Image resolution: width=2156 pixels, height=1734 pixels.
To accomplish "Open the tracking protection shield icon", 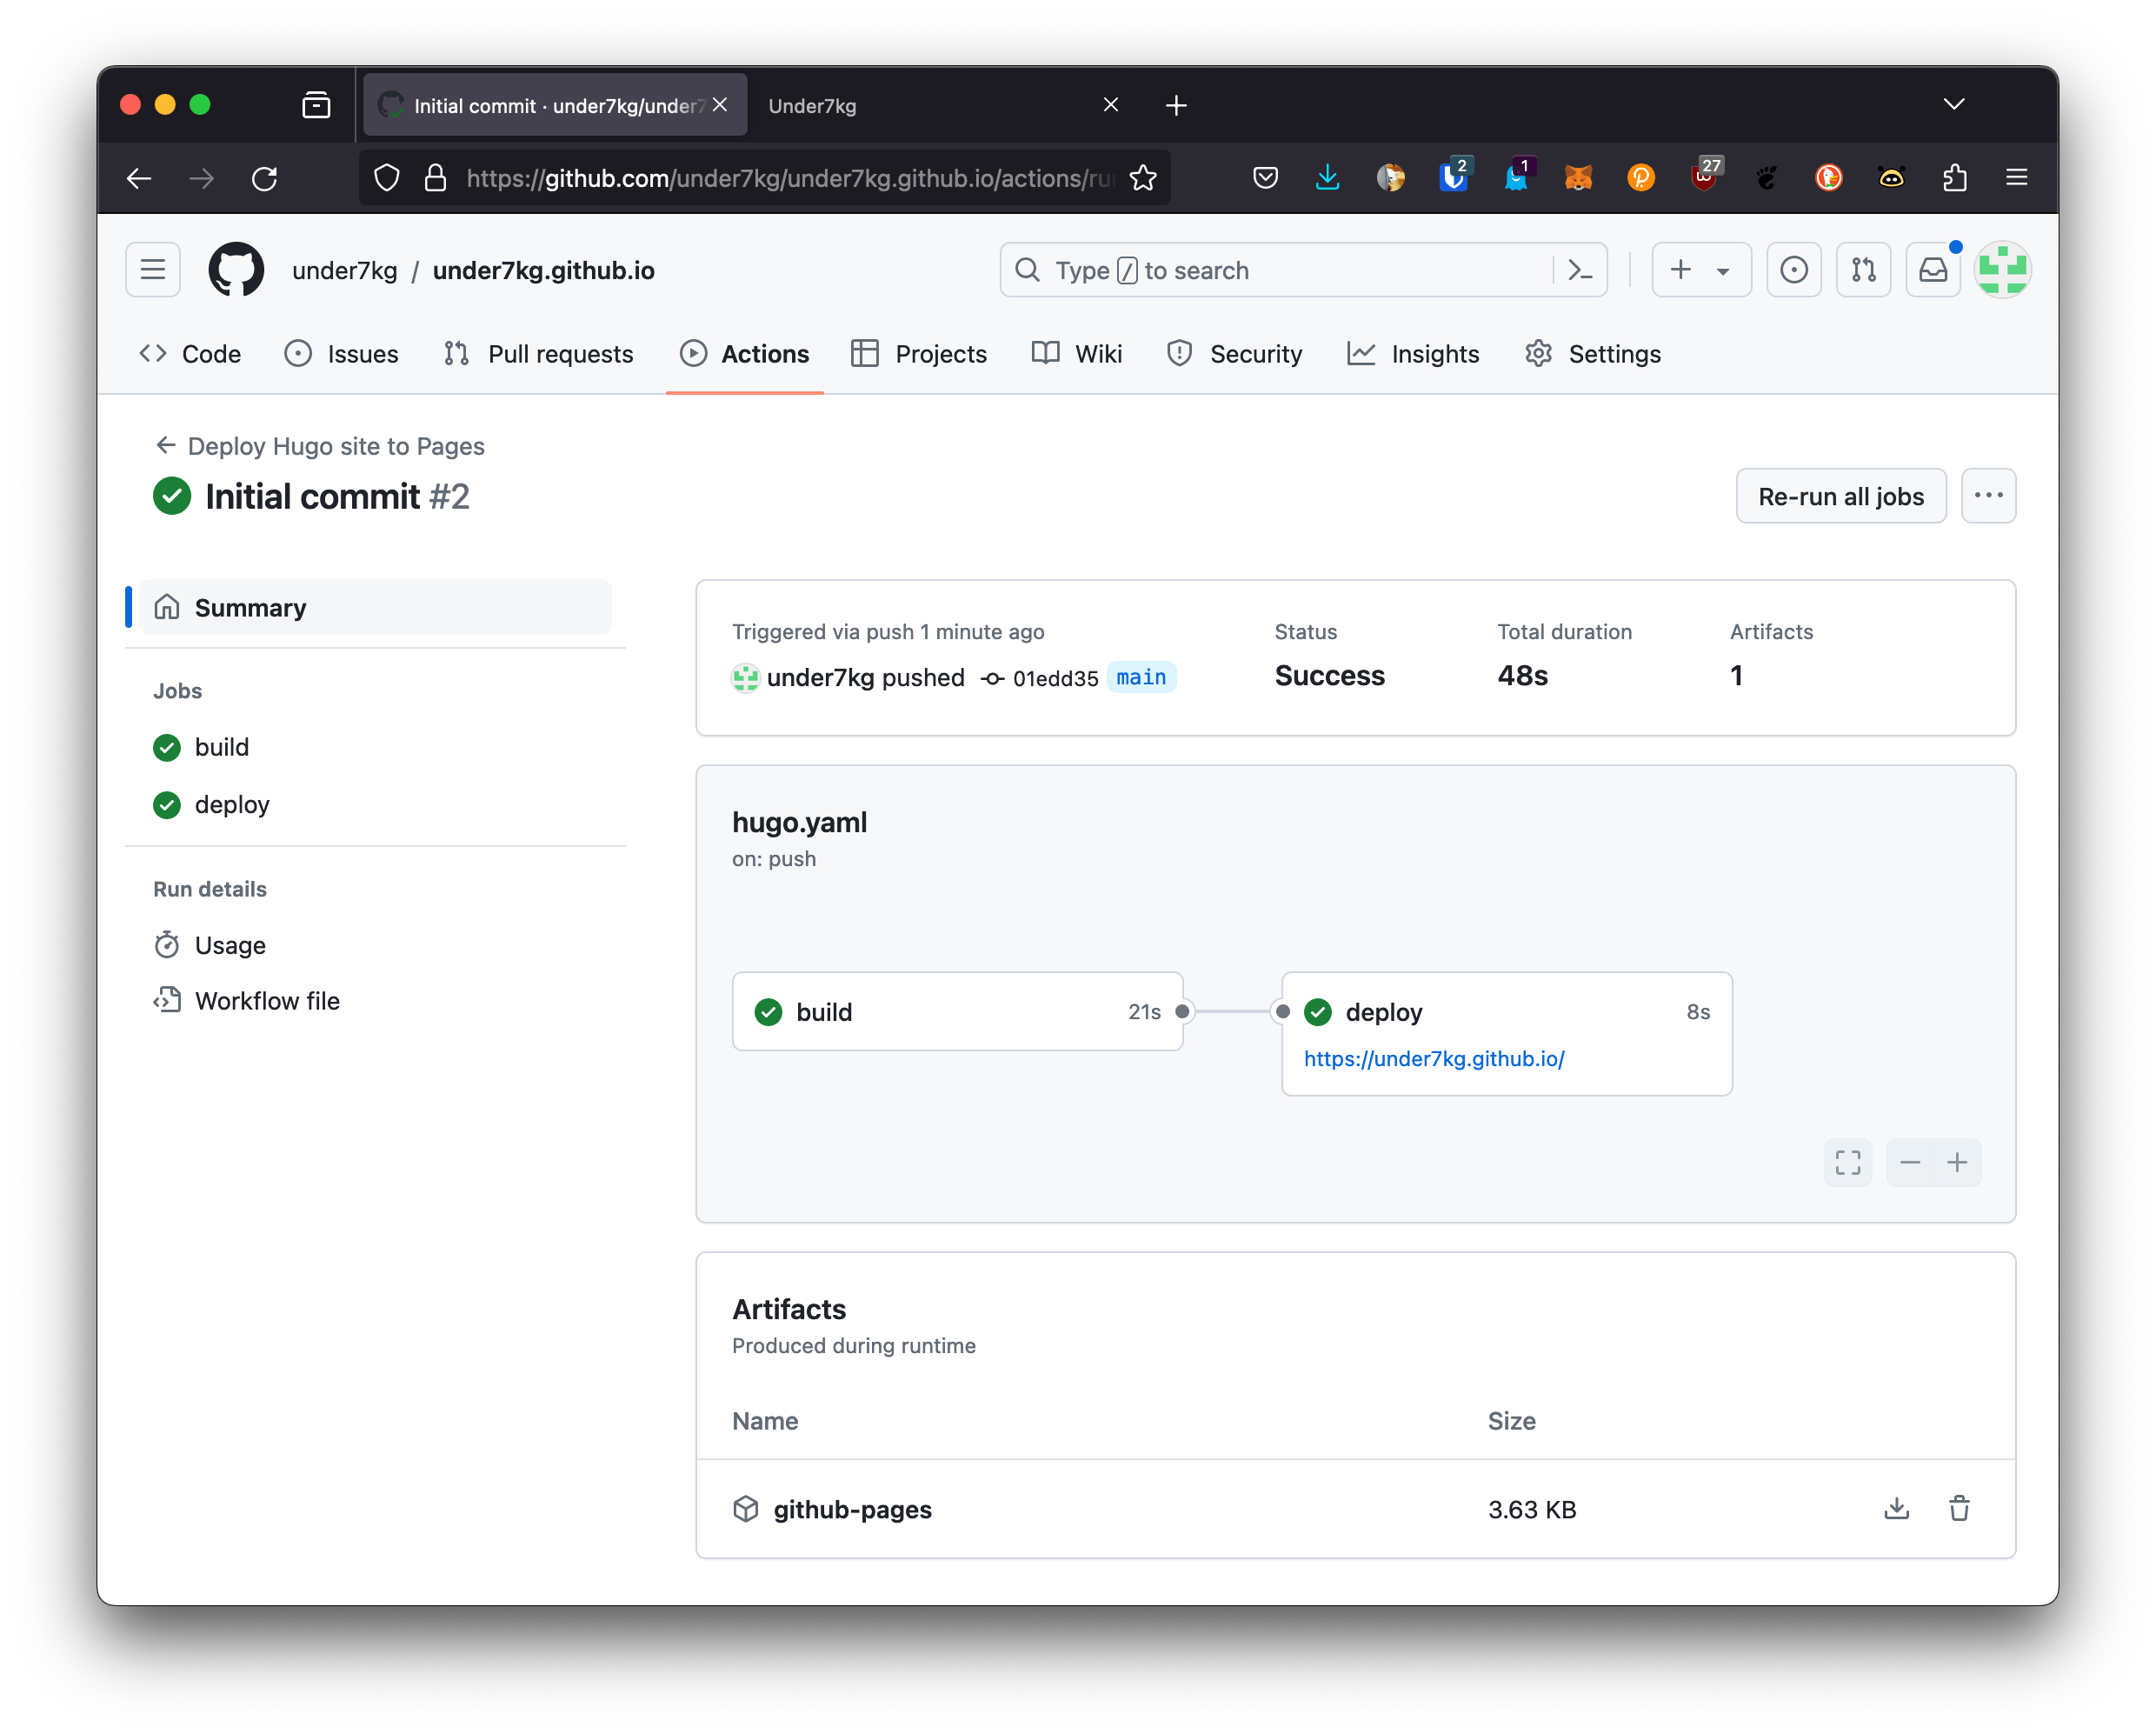I will (387, 178).
